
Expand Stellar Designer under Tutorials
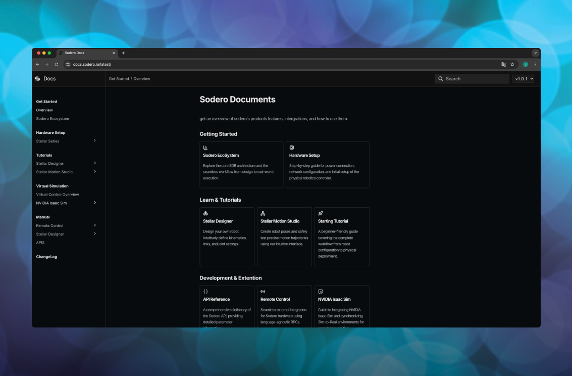tap(95, 163)
